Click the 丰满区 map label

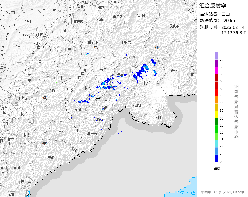(x=118, y=17)
